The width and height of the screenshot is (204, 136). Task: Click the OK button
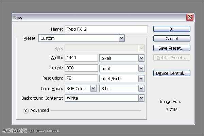pos(171,29)
